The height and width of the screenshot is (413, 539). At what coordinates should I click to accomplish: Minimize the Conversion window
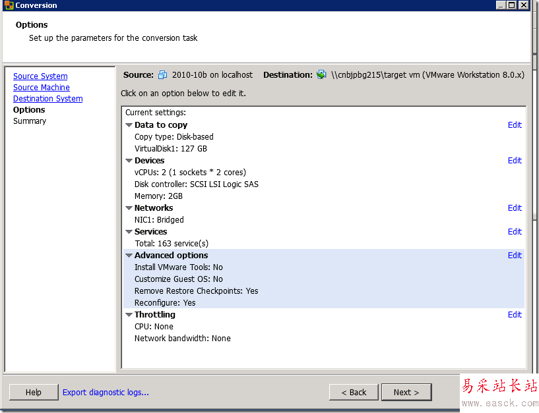[501, 5]
